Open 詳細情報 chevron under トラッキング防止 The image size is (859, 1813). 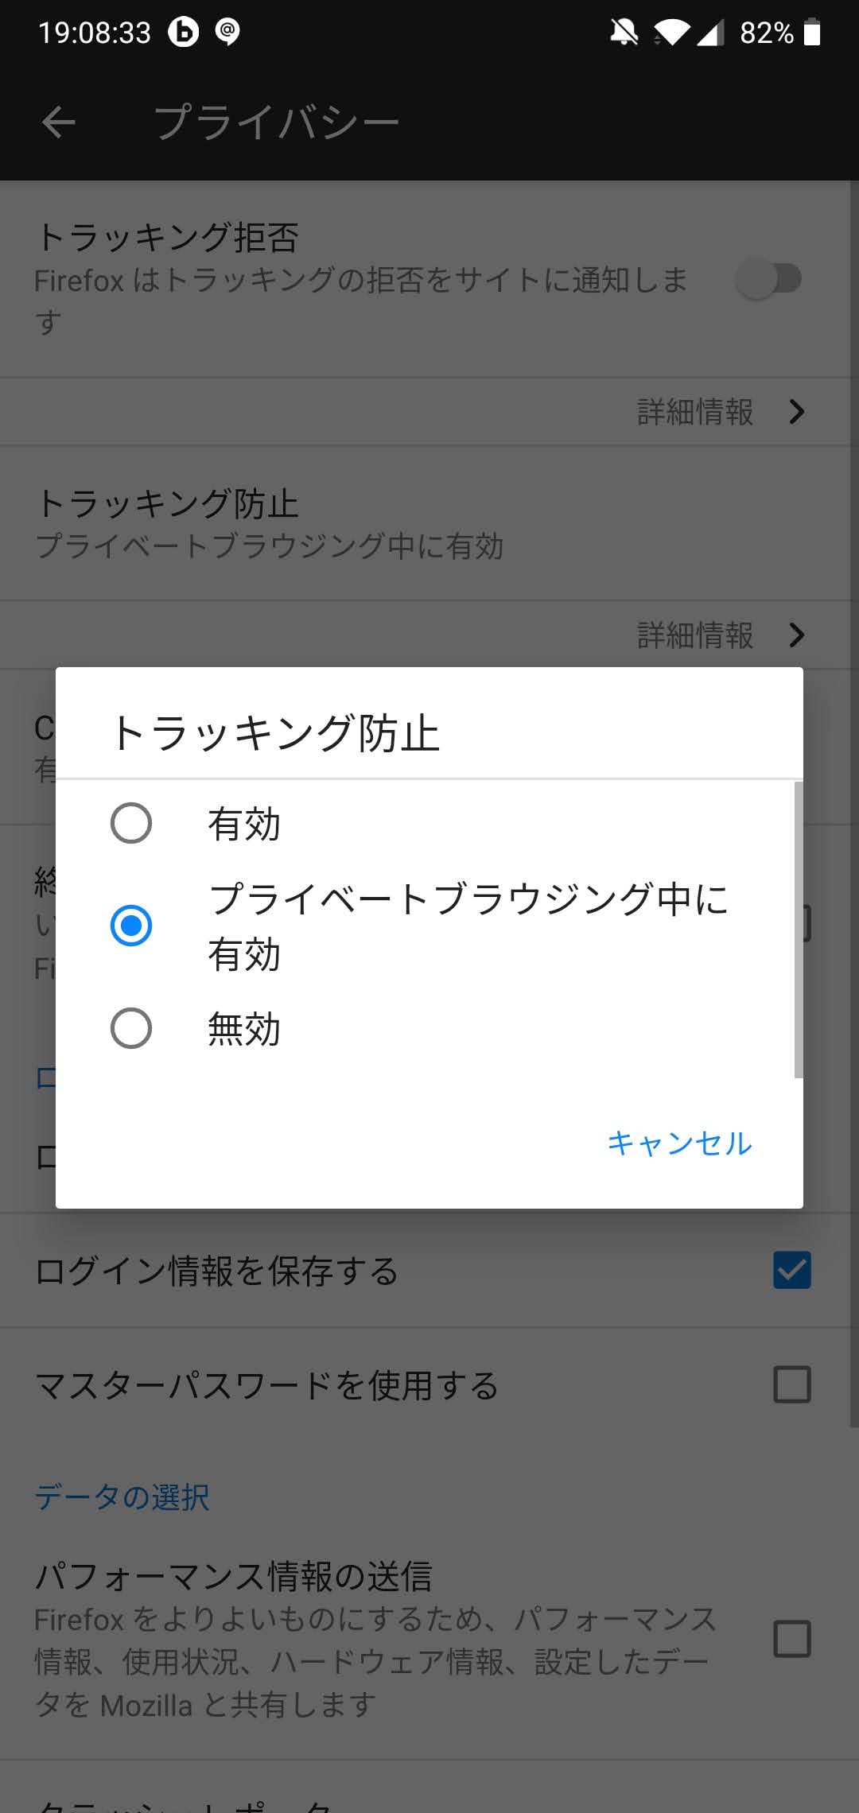coord(797,635)
